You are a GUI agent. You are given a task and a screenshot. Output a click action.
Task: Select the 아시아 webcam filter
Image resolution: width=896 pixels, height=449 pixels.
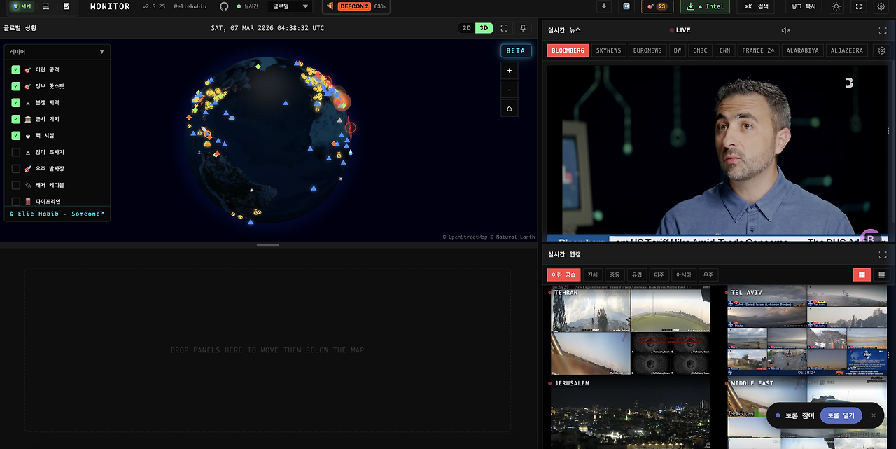click(683, 275)
